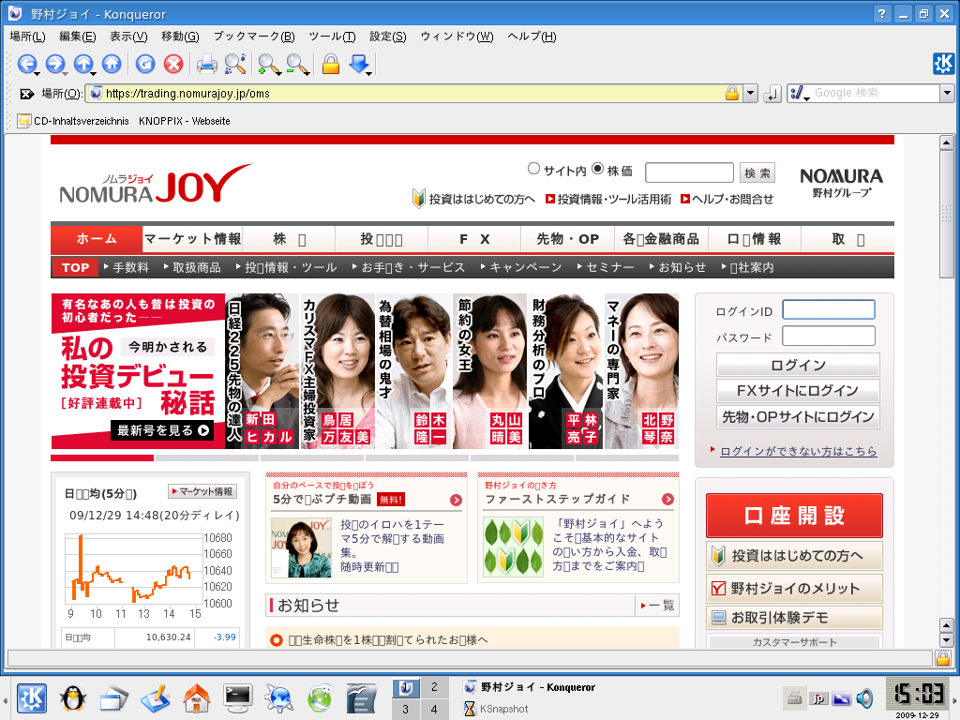Click the ログインID input field
Viewport: 960px width, 720px height.
(829, 309)
